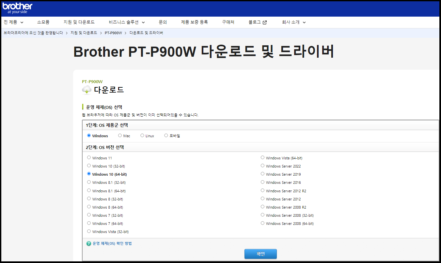Select the Mac OS family
The width and height of the screenshot is (441, 263).
coord(120,135)
